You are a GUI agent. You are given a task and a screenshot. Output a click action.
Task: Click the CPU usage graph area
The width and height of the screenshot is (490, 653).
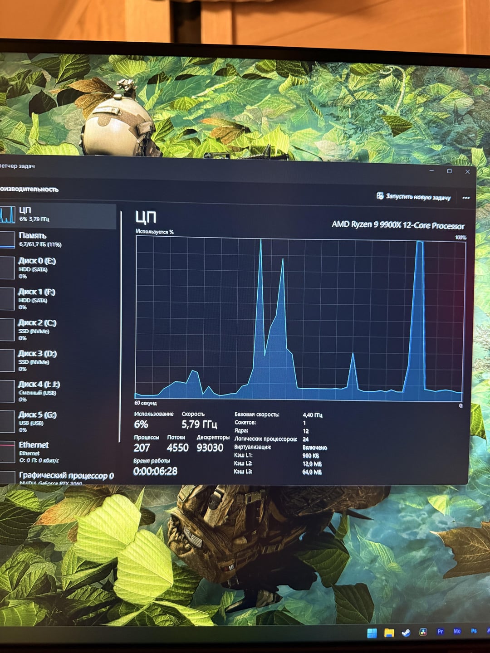pos(300,319)
